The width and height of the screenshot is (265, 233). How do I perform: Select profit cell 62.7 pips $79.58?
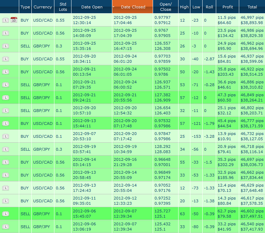tap(227, 214)
